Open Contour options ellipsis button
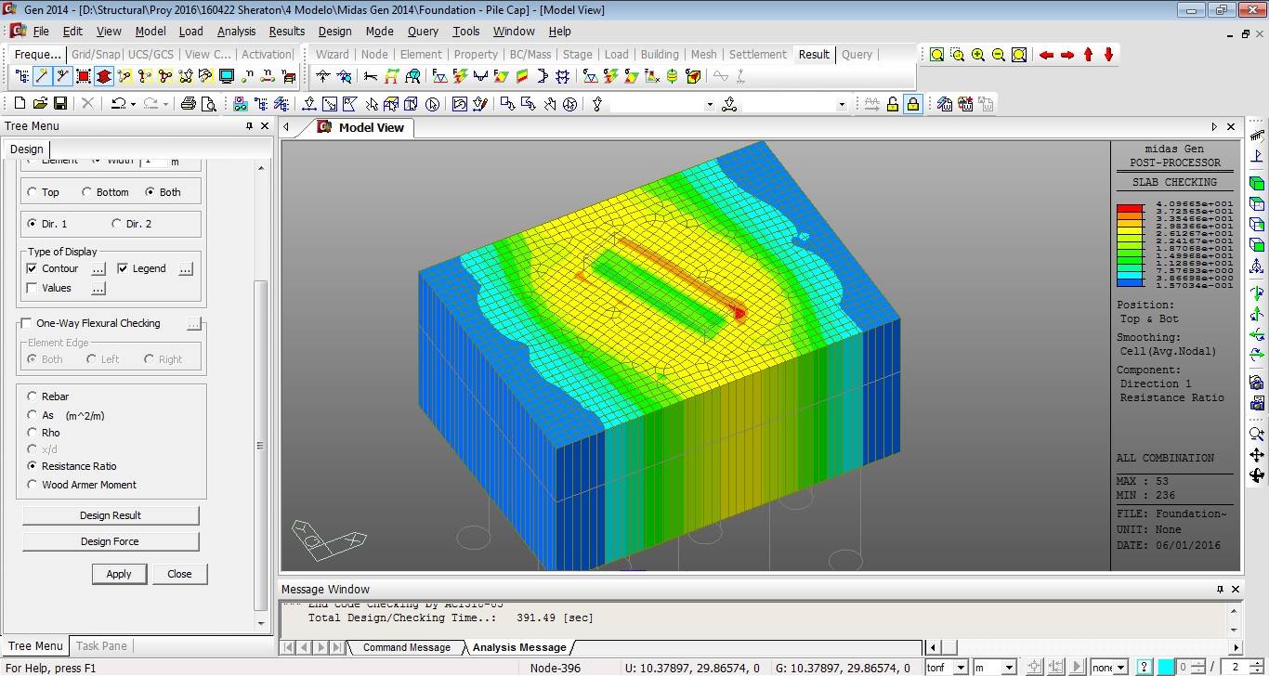The height and width of the screenshot is (676, 1269). (x=98, y=269)
